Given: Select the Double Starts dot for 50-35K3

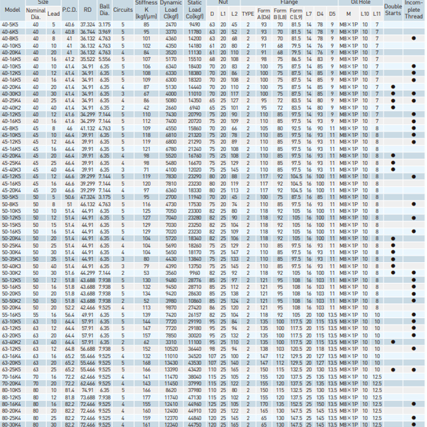Looking at the screenshot, I should [x=393, y=259].
